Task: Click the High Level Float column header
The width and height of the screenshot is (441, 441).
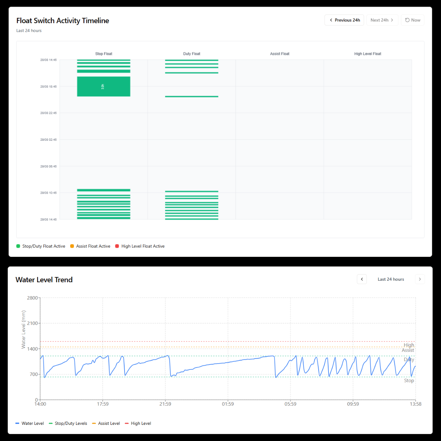Action: pyautogui.click(x=368, y=54)
